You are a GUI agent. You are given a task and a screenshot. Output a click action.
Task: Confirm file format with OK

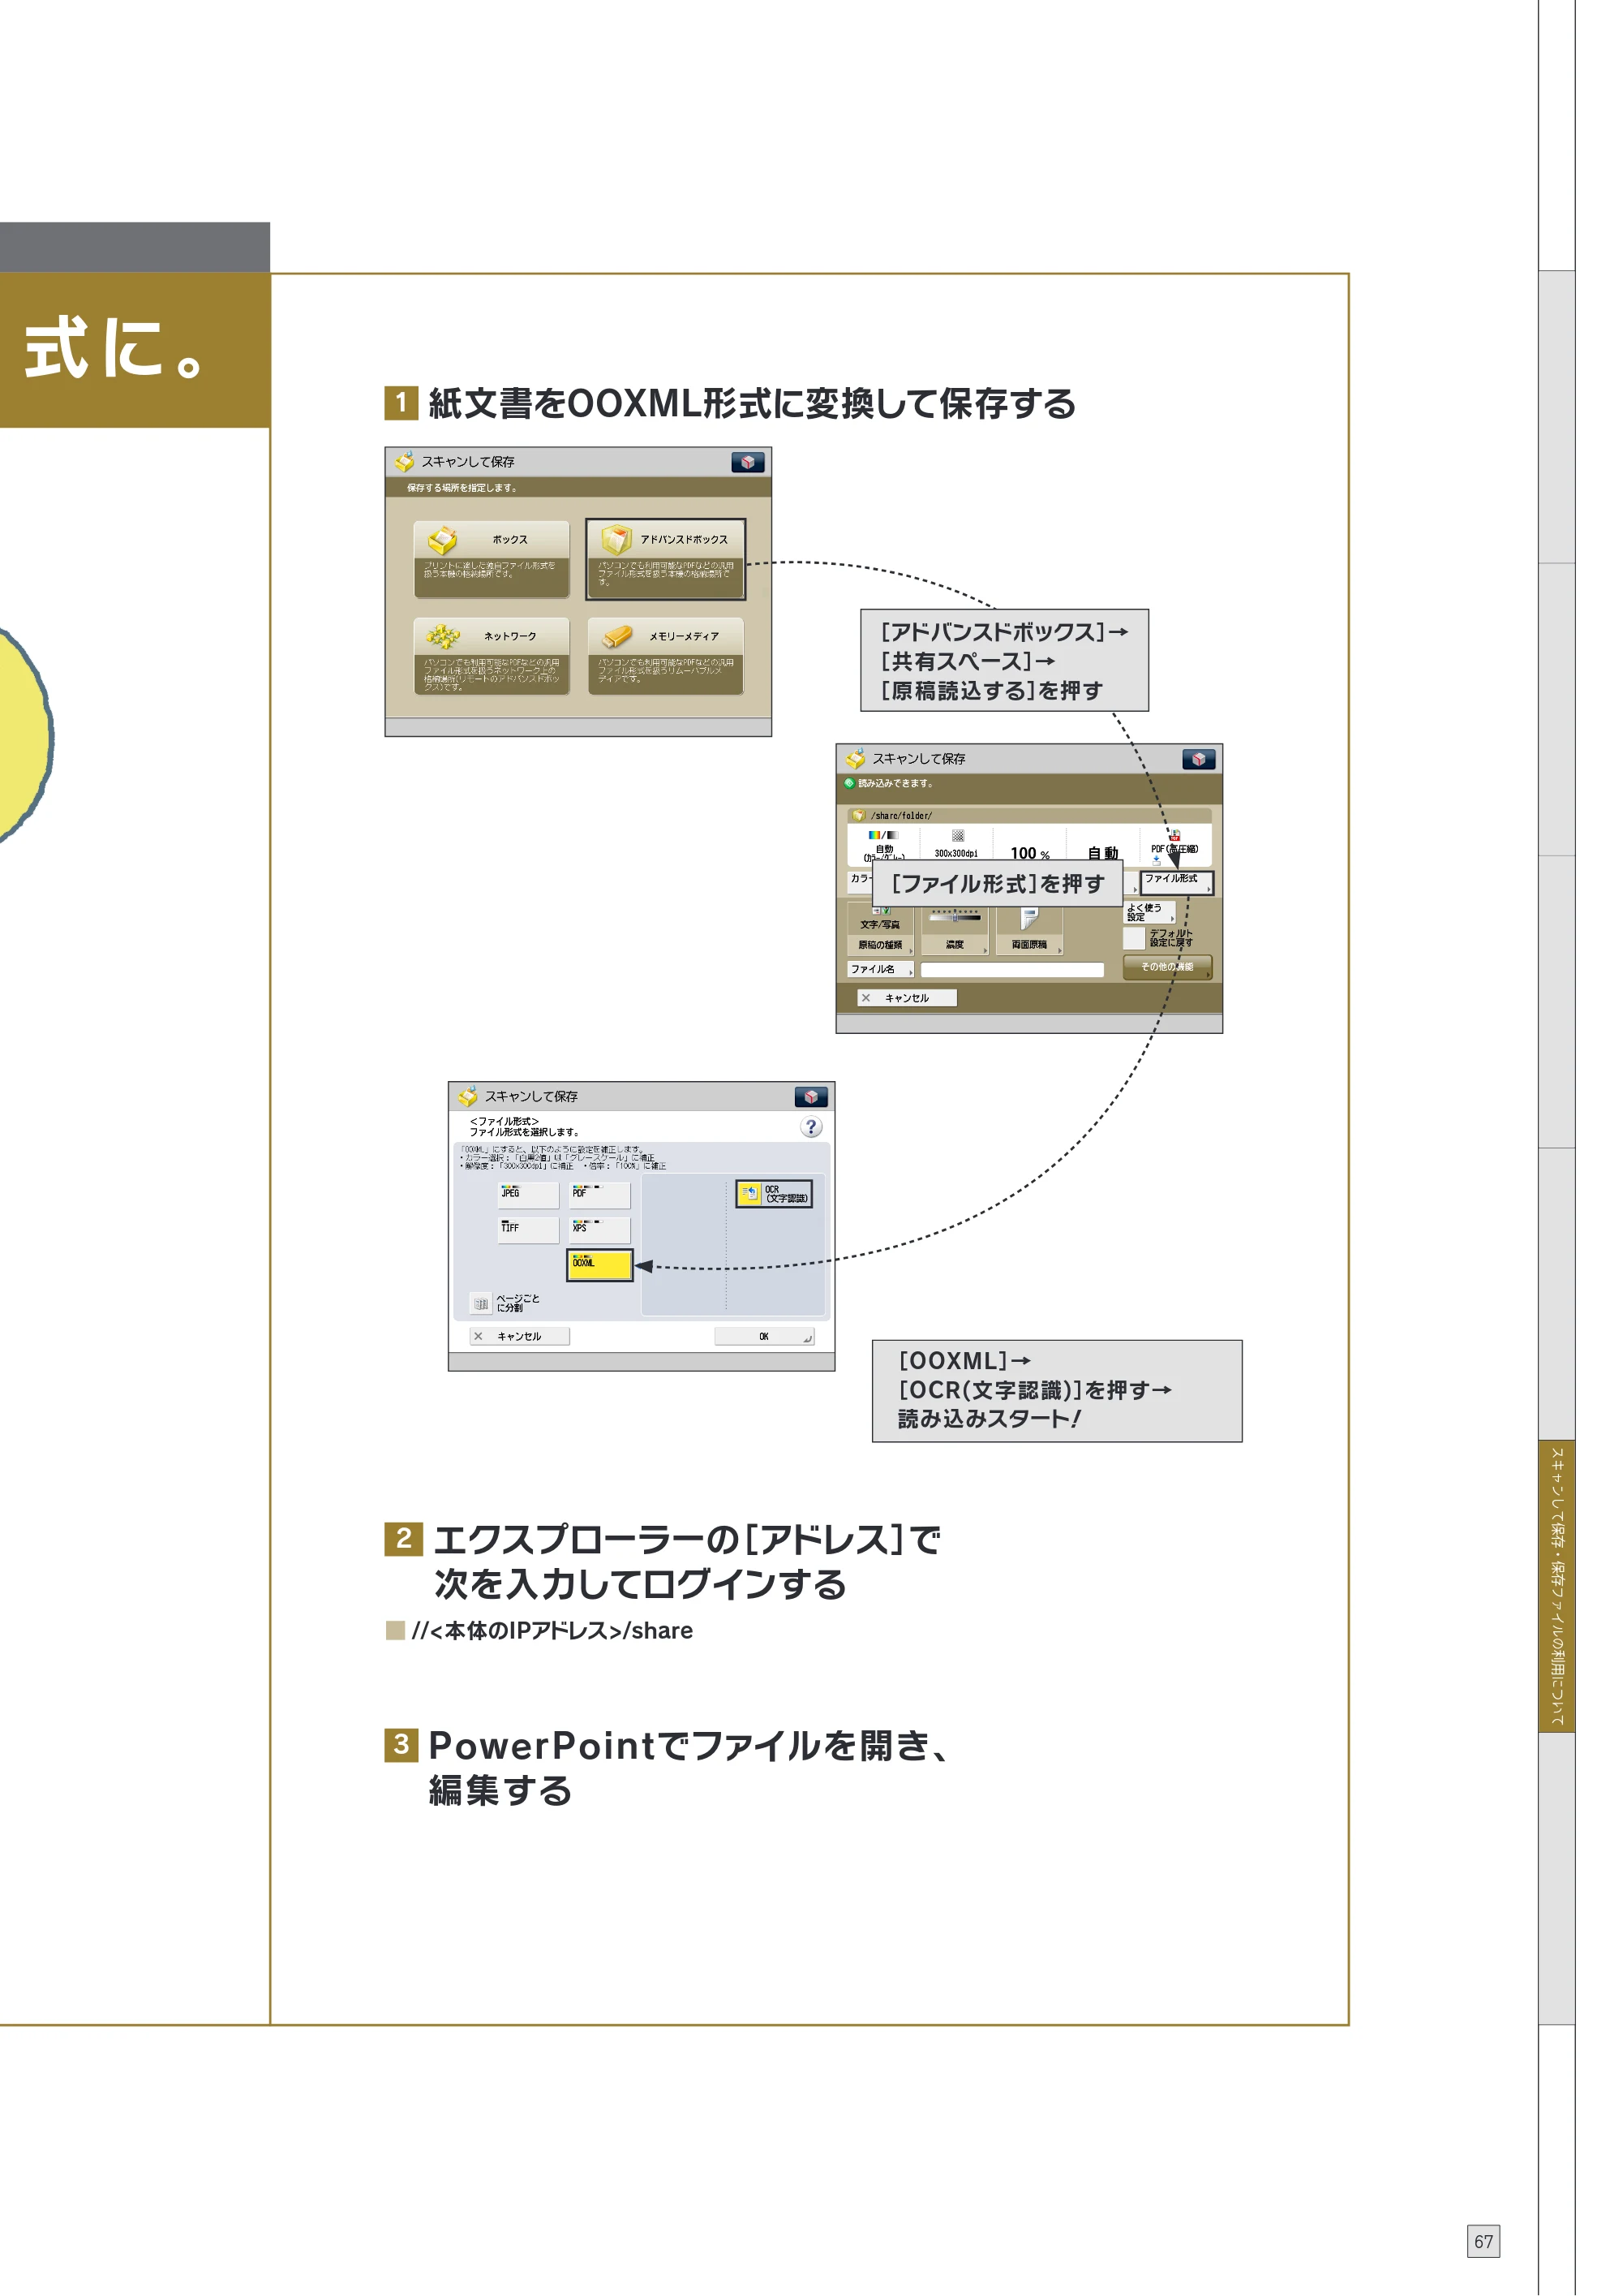765,1336
